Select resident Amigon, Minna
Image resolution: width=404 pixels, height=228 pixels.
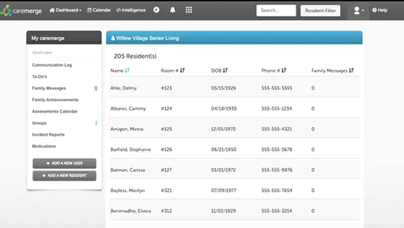click(127, 129)
